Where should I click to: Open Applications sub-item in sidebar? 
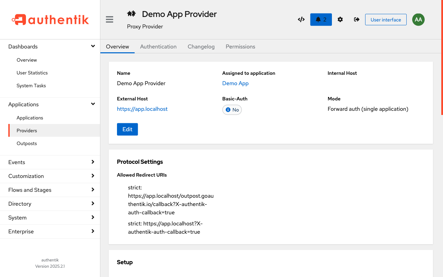[x=54, y=118]
